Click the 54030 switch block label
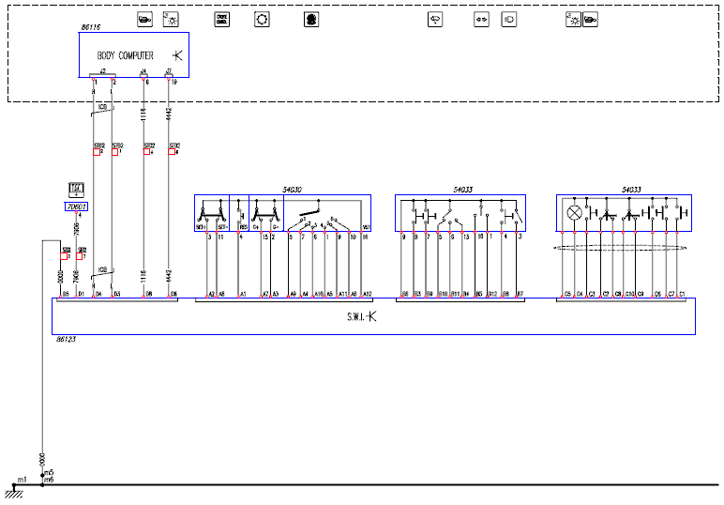Image resolution: width=724 pixels, height=505 pixels. coord(292,191)
